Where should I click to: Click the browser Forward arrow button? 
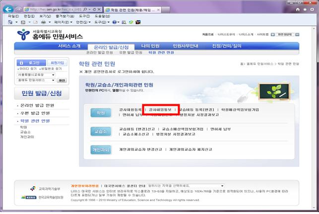click(x=18, y=9)
